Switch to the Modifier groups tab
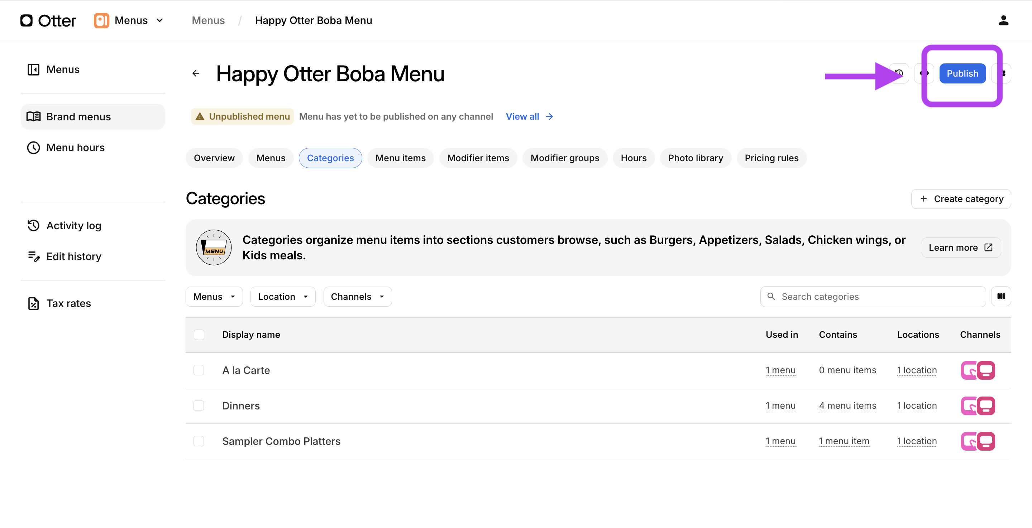The image size is (1032, 528). point(565,158)
